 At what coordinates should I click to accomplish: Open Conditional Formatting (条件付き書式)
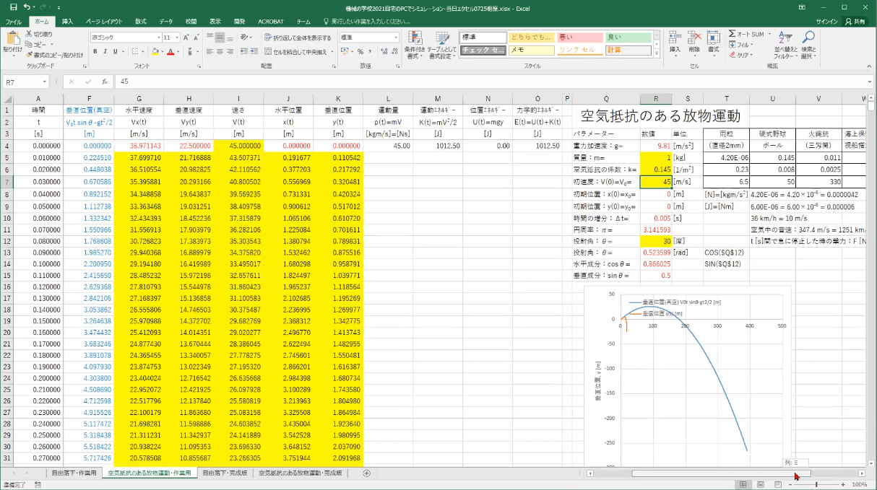click(x=415, y=43)
